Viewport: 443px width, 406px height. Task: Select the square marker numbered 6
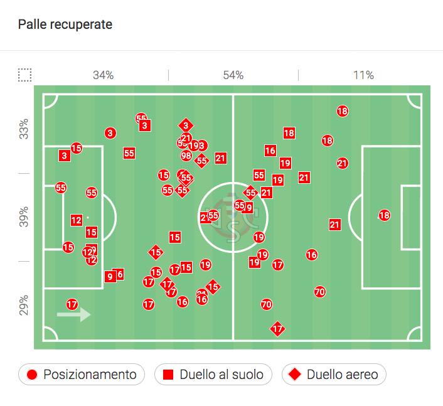pyautogui.click(x=119, y=274)
